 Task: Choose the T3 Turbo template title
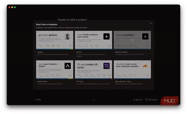pyautogui.click(x=80, y=82)
